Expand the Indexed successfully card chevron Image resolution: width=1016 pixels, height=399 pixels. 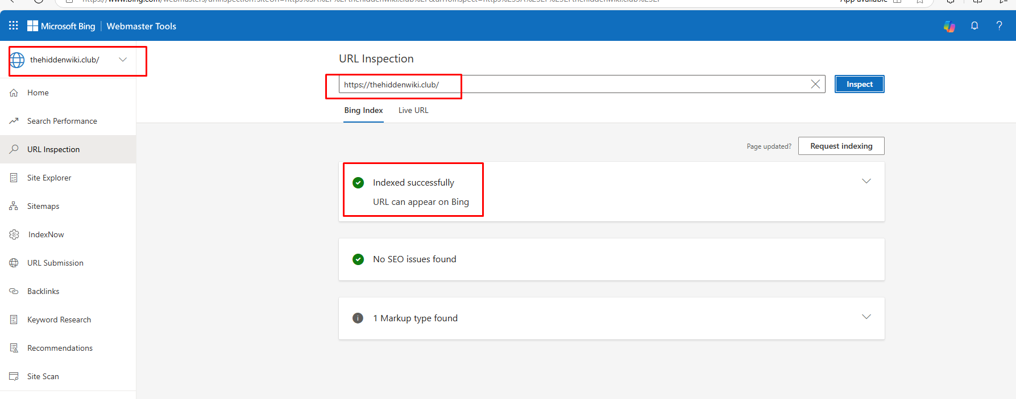tap(866, 181)
